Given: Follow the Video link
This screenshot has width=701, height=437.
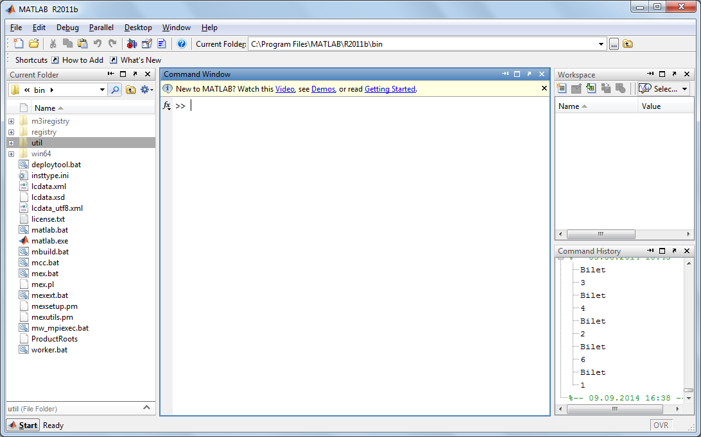Looking at the screenshot, I should [285, 89].
